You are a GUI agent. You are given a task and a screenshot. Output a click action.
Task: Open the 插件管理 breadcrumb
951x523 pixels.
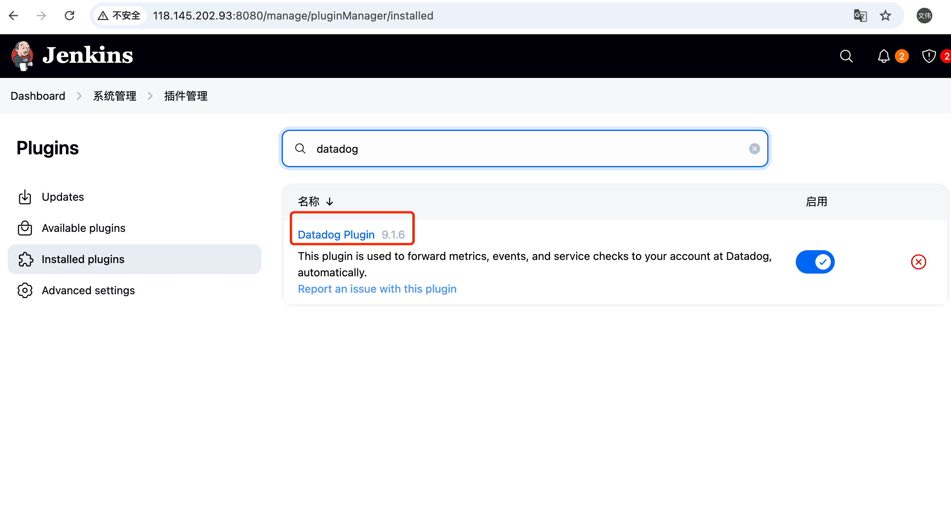click(x=186, y=96)
